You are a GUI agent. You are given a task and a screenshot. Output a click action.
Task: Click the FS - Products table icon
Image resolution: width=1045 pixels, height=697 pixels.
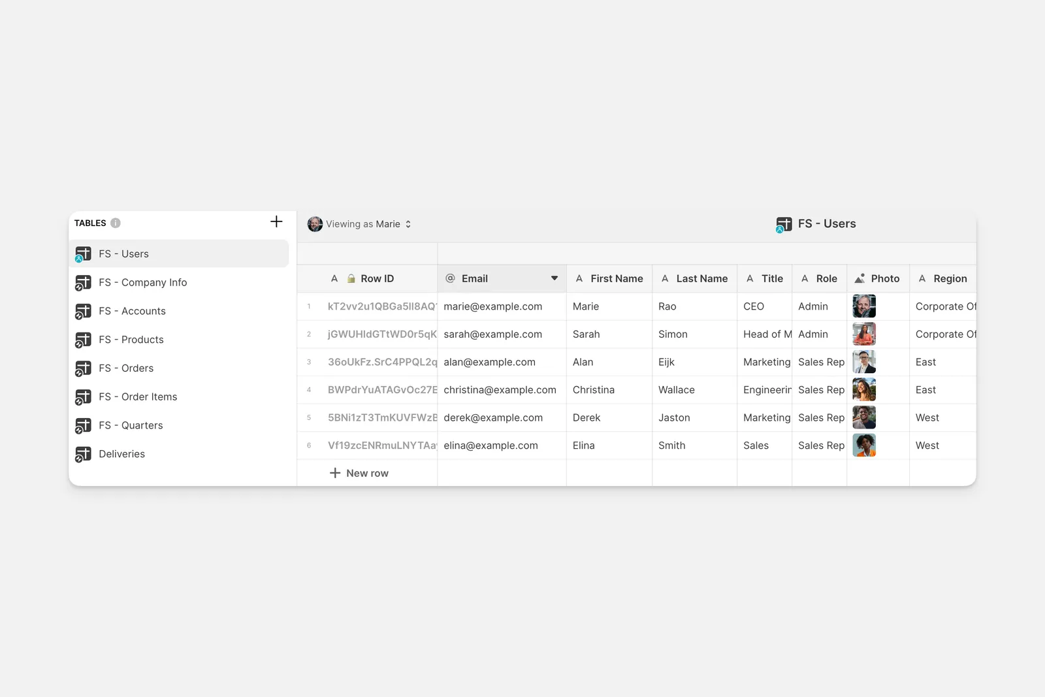point(83,340)
